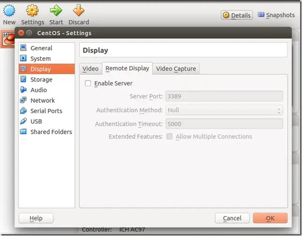Switch to the Video Capture tab
Screen dimensions: 302x236
tap(176, 69)
